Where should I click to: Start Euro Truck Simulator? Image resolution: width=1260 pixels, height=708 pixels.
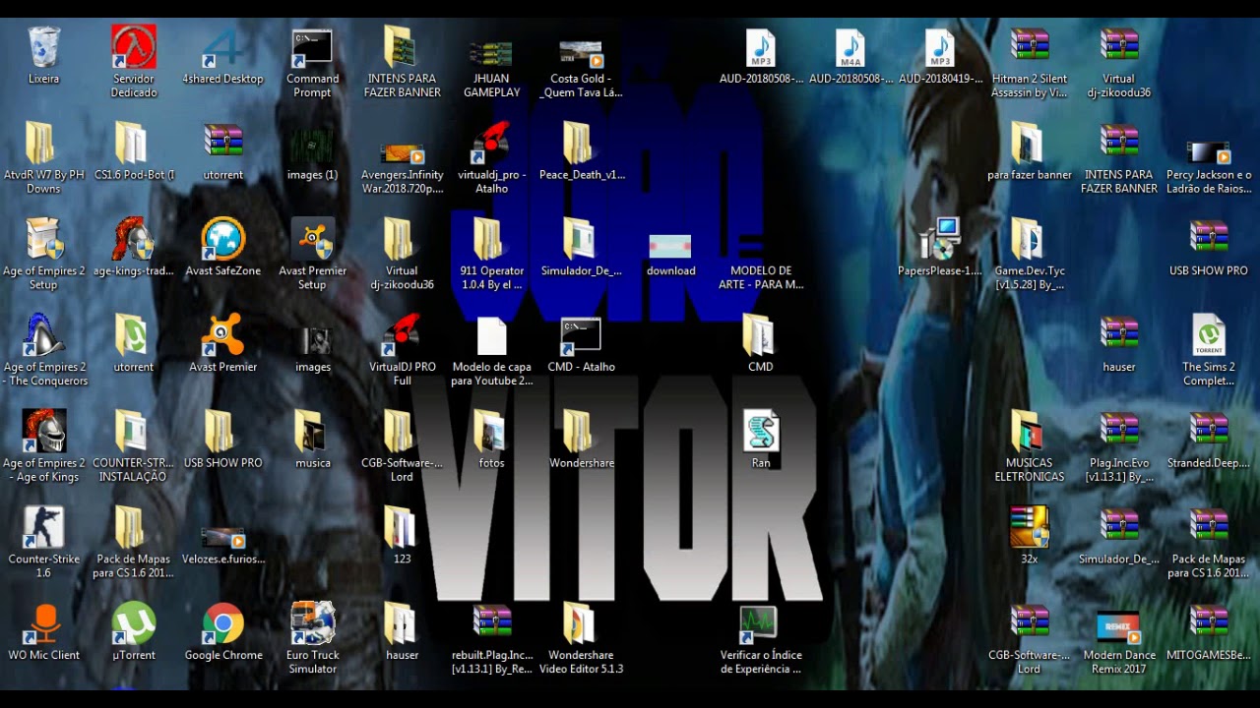coord(312,624)
